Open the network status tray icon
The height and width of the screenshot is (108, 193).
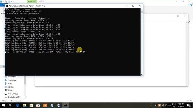point(163,105)
